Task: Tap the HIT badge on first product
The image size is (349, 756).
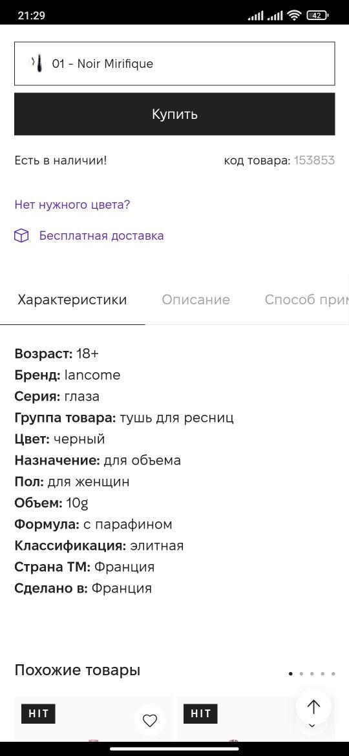Action: [x=38, y=713]
